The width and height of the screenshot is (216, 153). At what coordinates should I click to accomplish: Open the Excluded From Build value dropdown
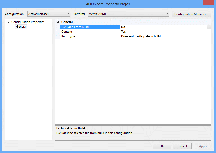point(209,27)
